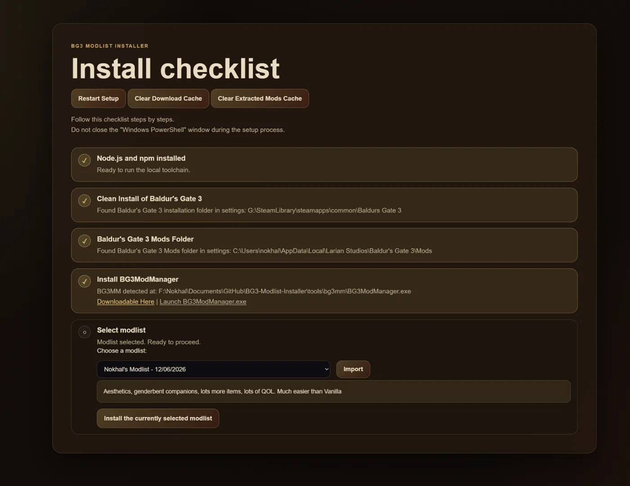The width and height of the screenshot is (630, 486).
Task: Launch BG3ModManager.exe via link
Action: point(203,301)
